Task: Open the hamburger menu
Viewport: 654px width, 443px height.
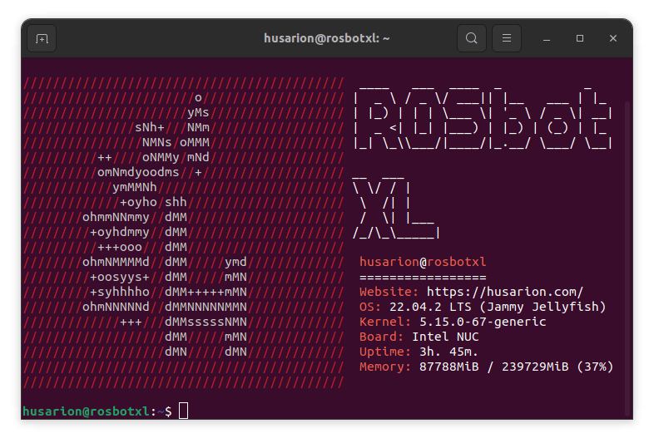Action: pos(507,38)
